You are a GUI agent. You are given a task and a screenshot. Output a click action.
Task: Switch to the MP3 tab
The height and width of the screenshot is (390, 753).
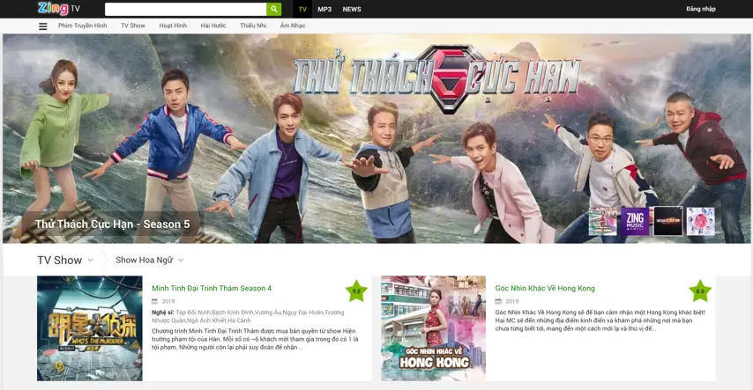point(324,9)
